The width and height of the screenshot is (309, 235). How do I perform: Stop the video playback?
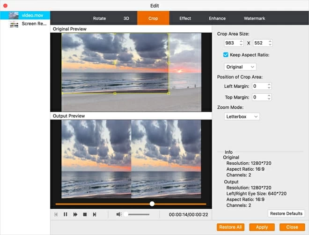coord(85,214)
